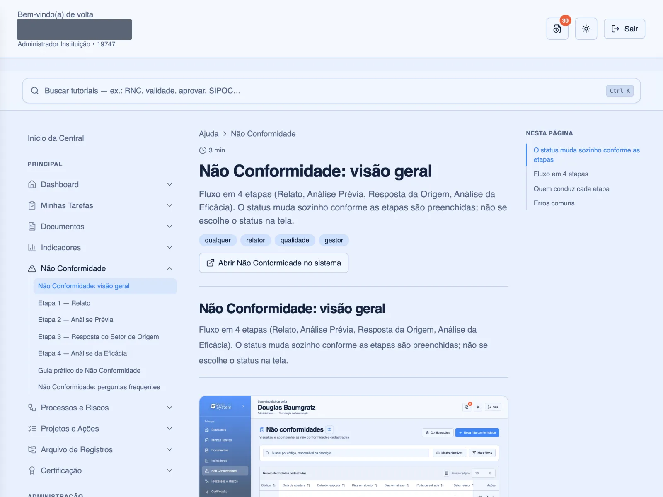This screenshot has height=497, width=663.
Task: Expand the Projetos e Ações chevron
Action: [169, 429]
